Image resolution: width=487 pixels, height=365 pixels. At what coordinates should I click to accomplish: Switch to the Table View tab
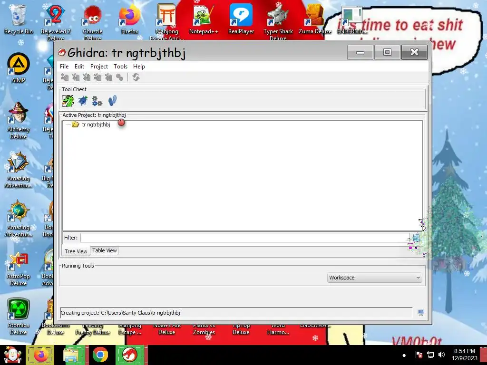(104, 250)
